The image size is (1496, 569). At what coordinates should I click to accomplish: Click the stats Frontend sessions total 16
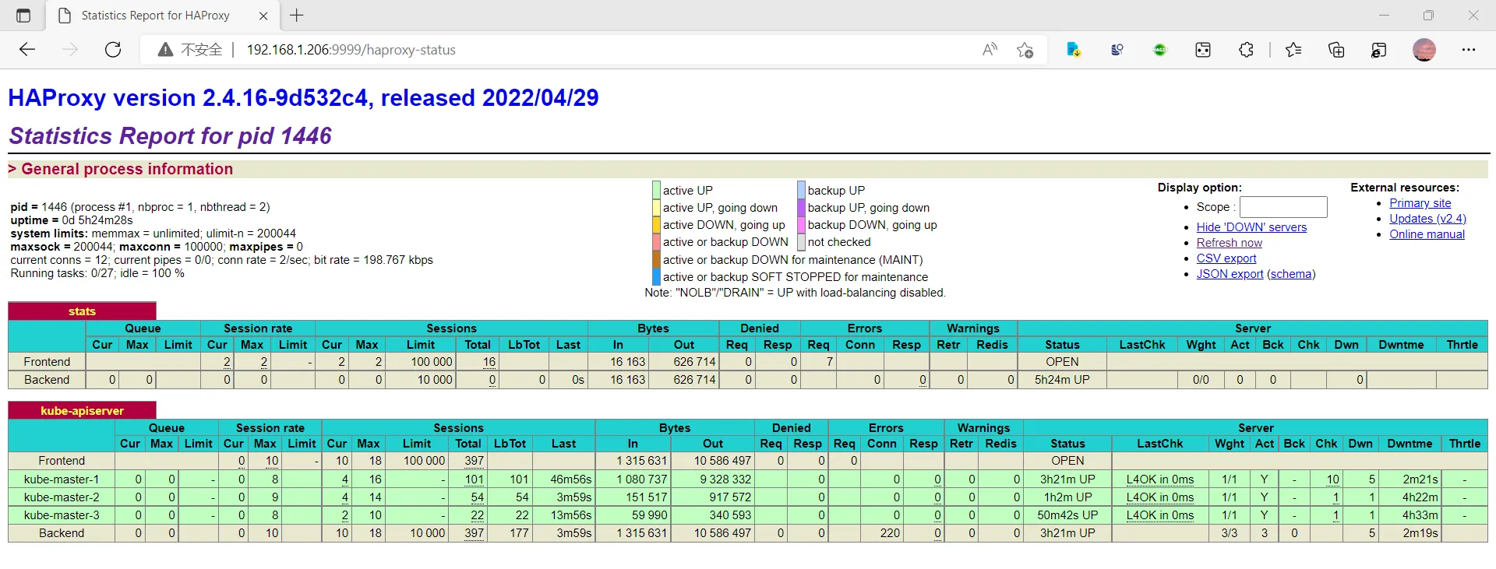[489, 362]
